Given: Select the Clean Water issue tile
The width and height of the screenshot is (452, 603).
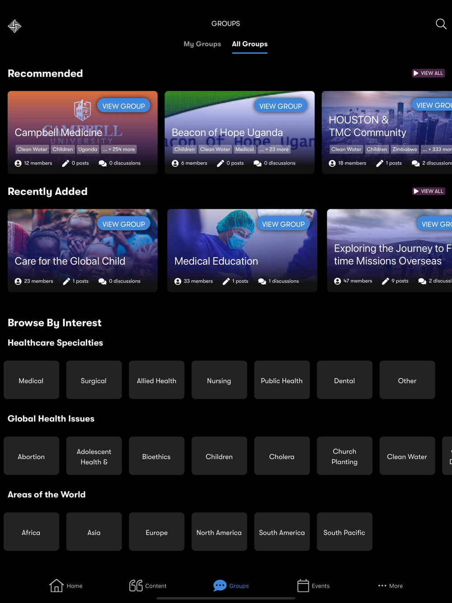Looking at the screenshot, I should (407, 456).
